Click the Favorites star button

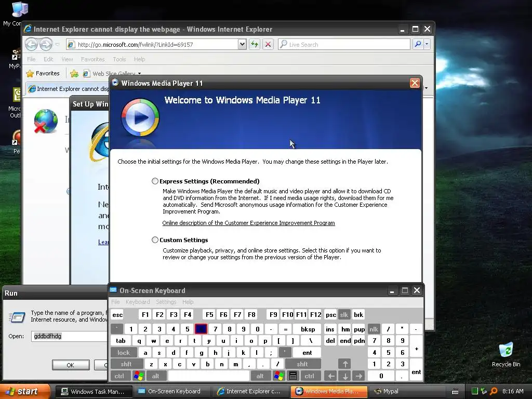point(43,73)
